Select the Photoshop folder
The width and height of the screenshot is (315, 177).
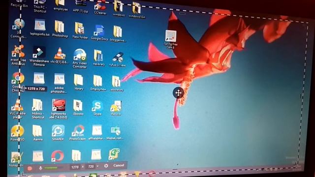click(x=60, y=29)
